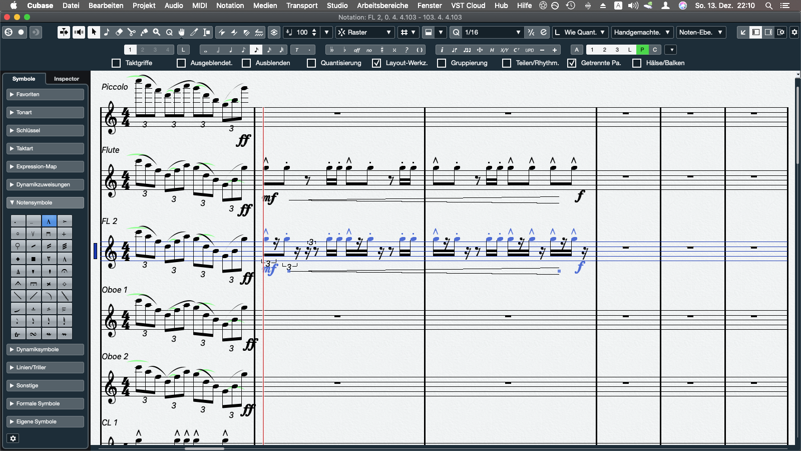Click the H hide button

coord(492,50)
